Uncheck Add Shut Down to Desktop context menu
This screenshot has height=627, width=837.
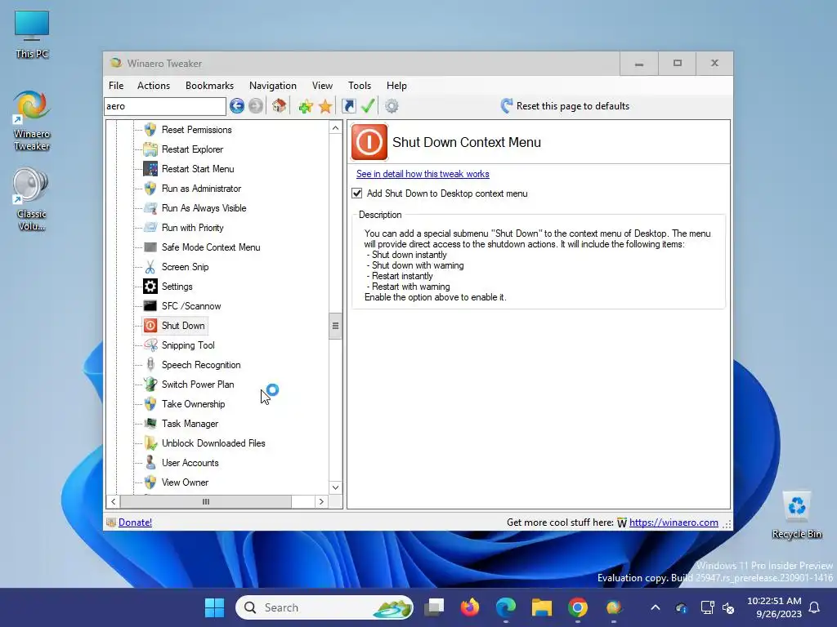tap(357, 193)
